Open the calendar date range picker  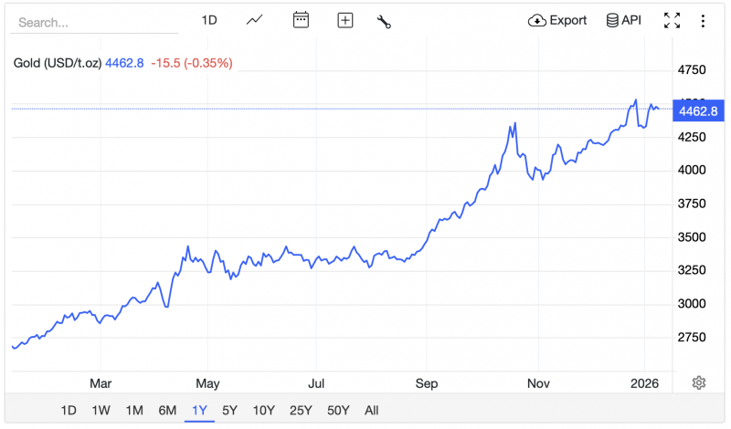(302, 20)
